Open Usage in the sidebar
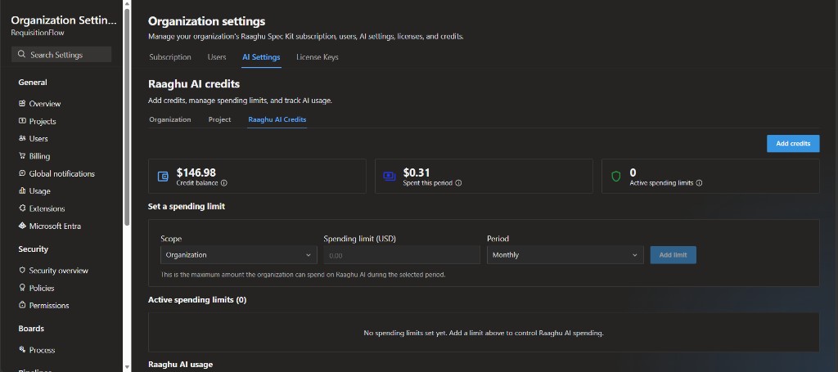The image size is (838, 372). 39,190
